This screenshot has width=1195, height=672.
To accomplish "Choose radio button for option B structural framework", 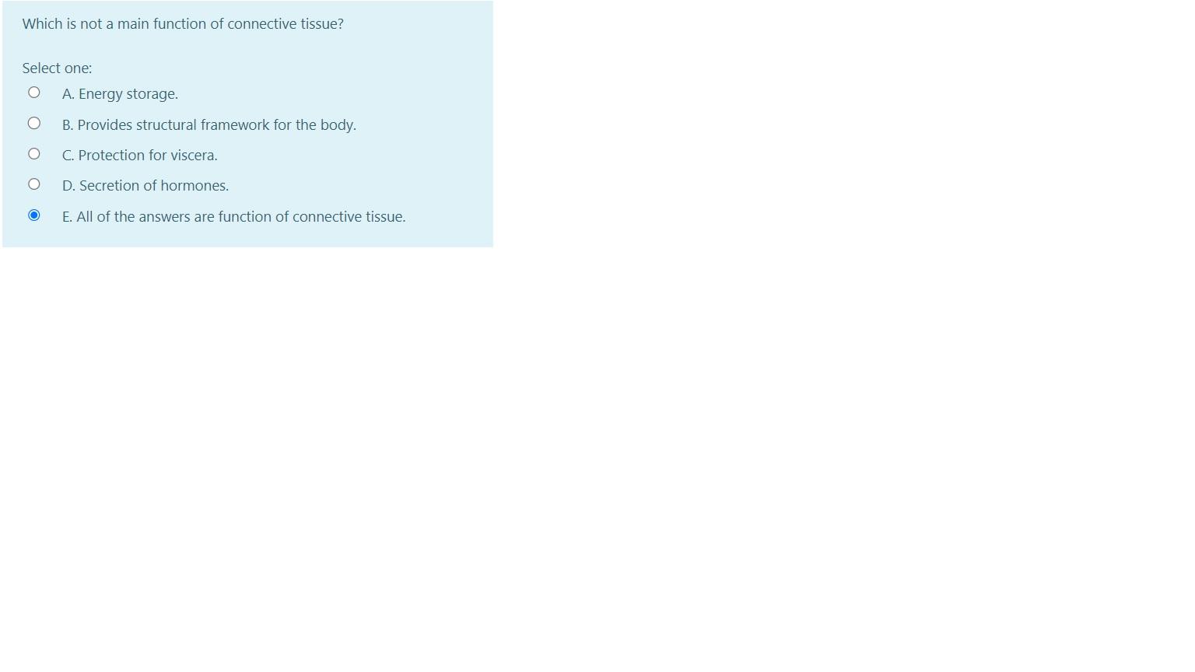I will 34,123.
